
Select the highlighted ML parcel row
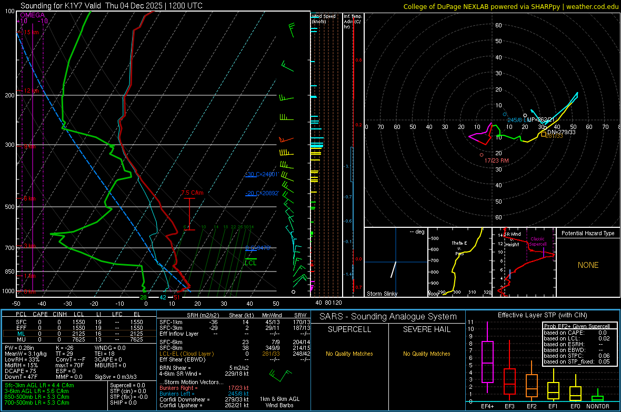(79, 334)
